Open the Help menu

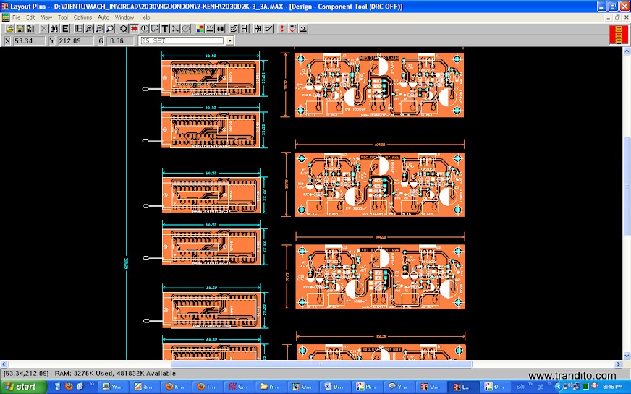click(x=145, y=17)
